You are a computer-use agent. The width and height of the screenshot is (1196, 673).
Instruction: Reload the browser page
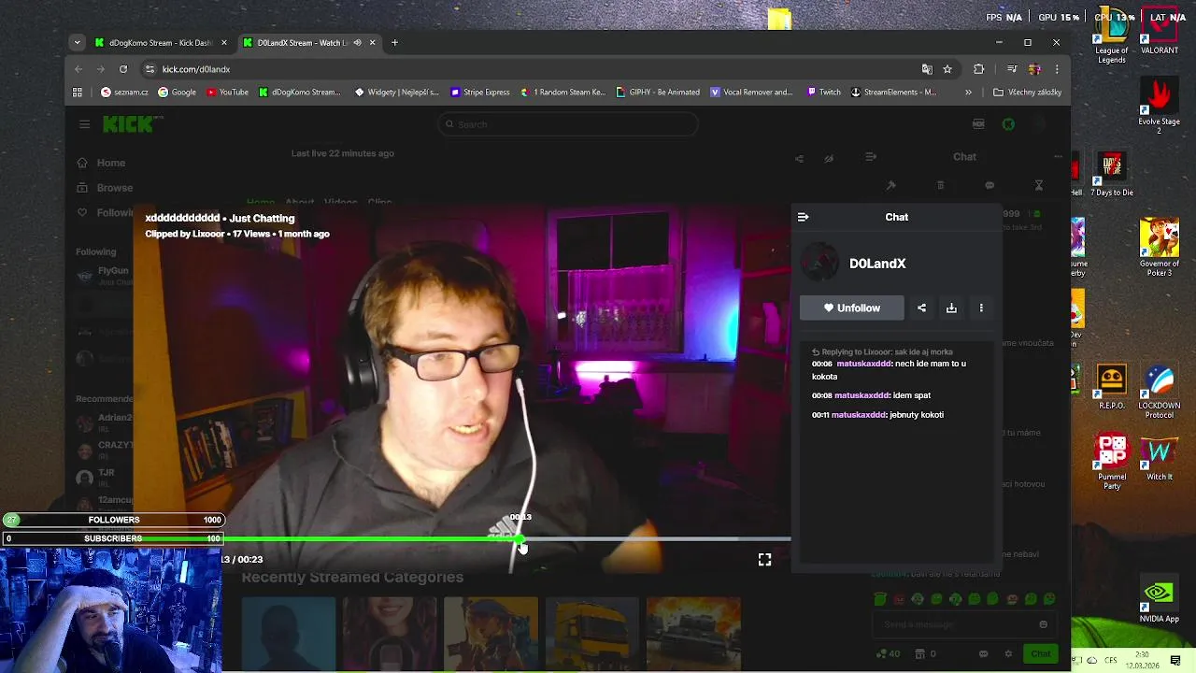pyautogui.click(x=122, y=69)
